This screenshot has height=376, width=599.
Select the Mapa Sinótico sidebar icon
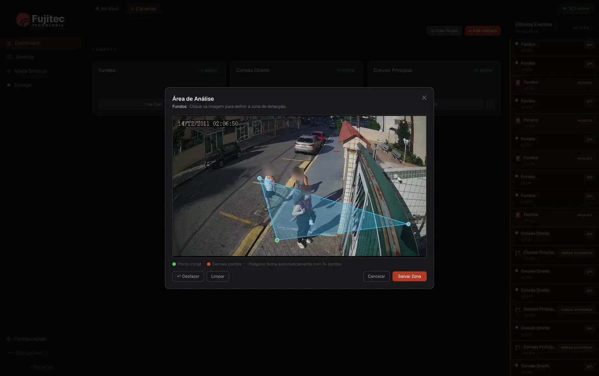point(9,71)
